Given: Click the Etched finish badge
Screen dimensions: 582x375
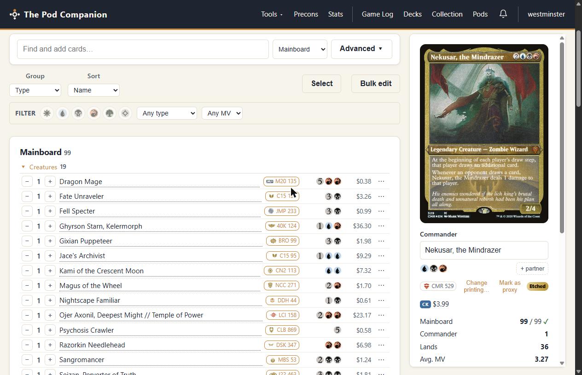Looking at the screenshot, I should tap(537, 286).
